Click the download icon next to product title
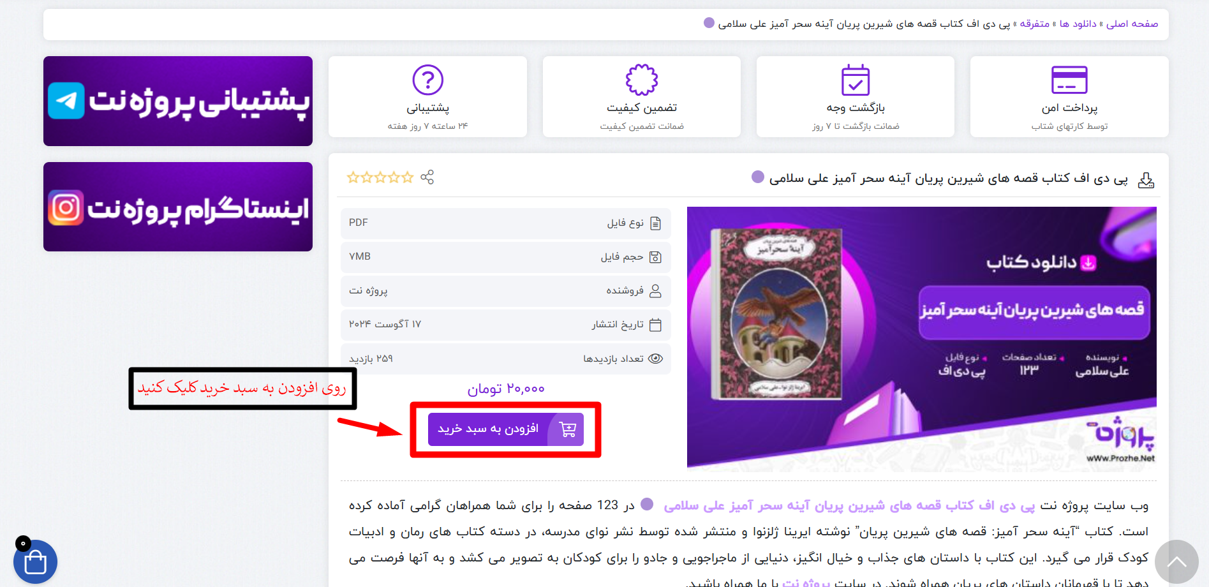The height and width of the screenshot is (587, 1209). click(1146, 180)
